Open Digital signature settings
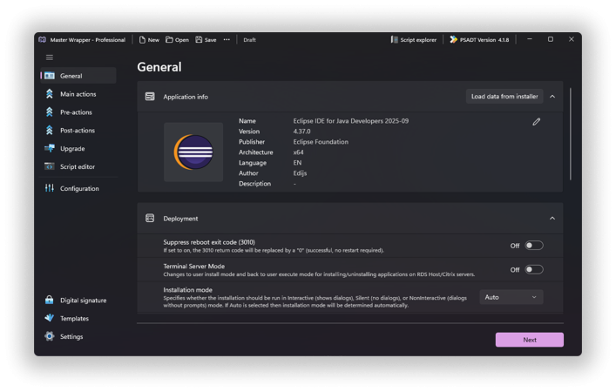This screenshot has height=392, width=616. pos(83,301)
